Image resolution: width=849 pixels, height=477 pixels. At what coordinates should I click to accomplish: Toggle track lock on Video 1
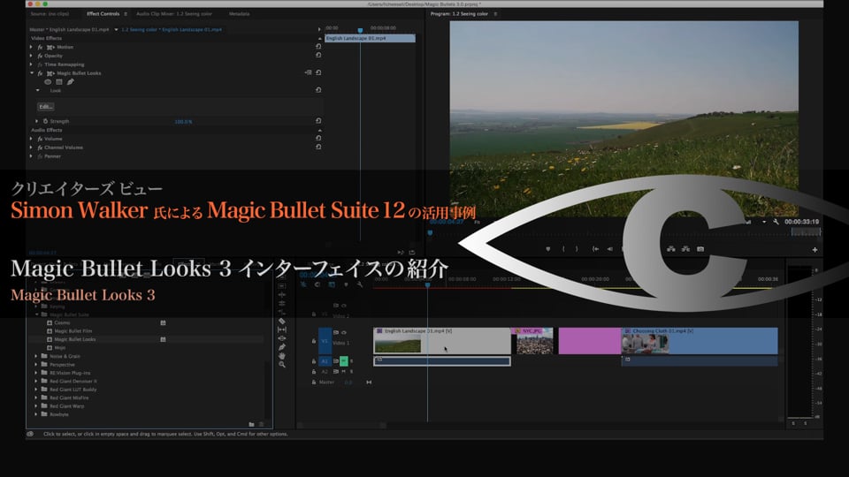[313, 341]
